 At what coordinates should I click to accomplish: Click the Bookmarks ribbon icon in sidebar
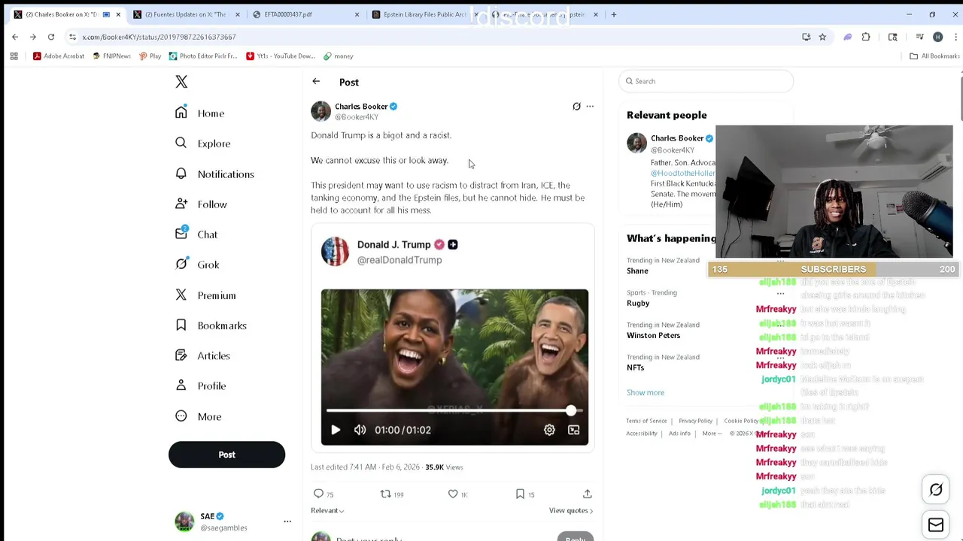point(181,325)
